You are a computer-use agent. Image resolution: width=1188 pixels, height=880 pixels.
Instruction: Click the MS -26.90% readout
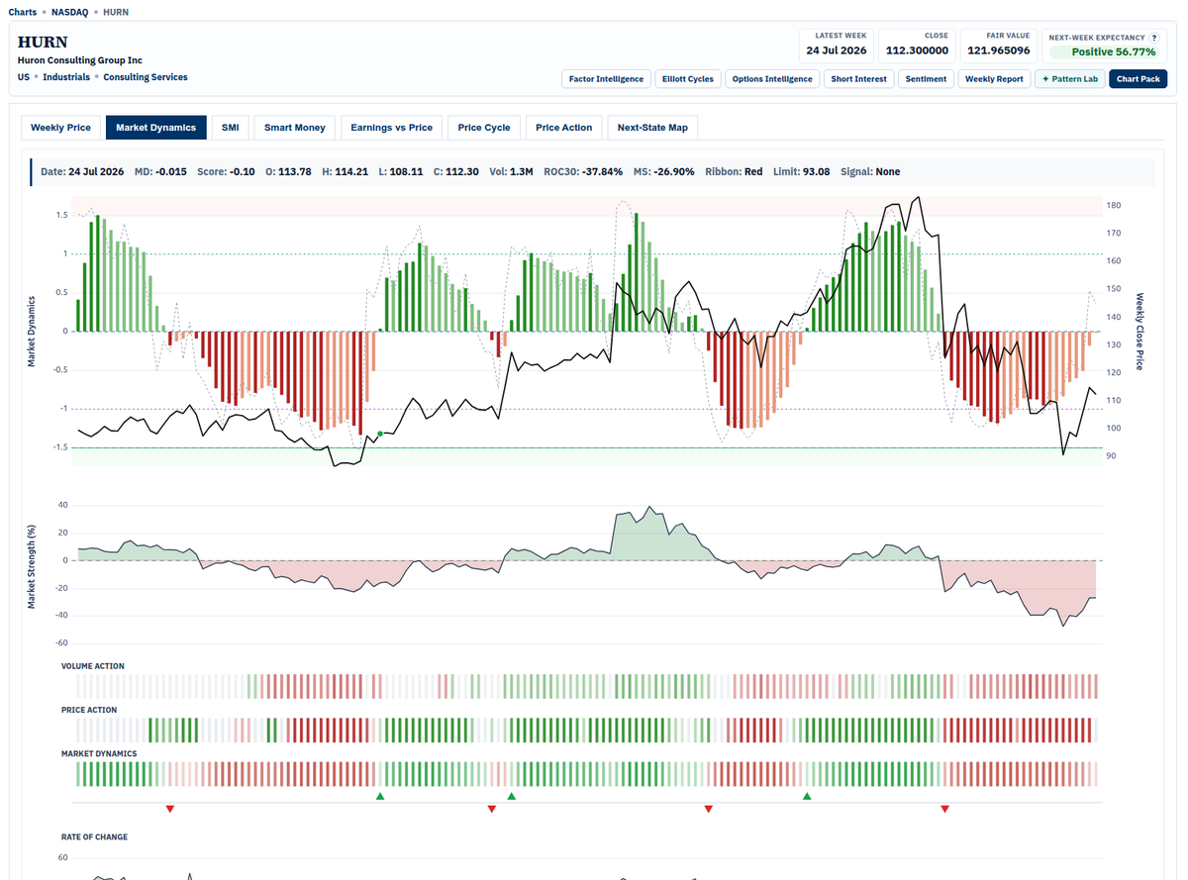pyautogui.click(x=664, y=171)
